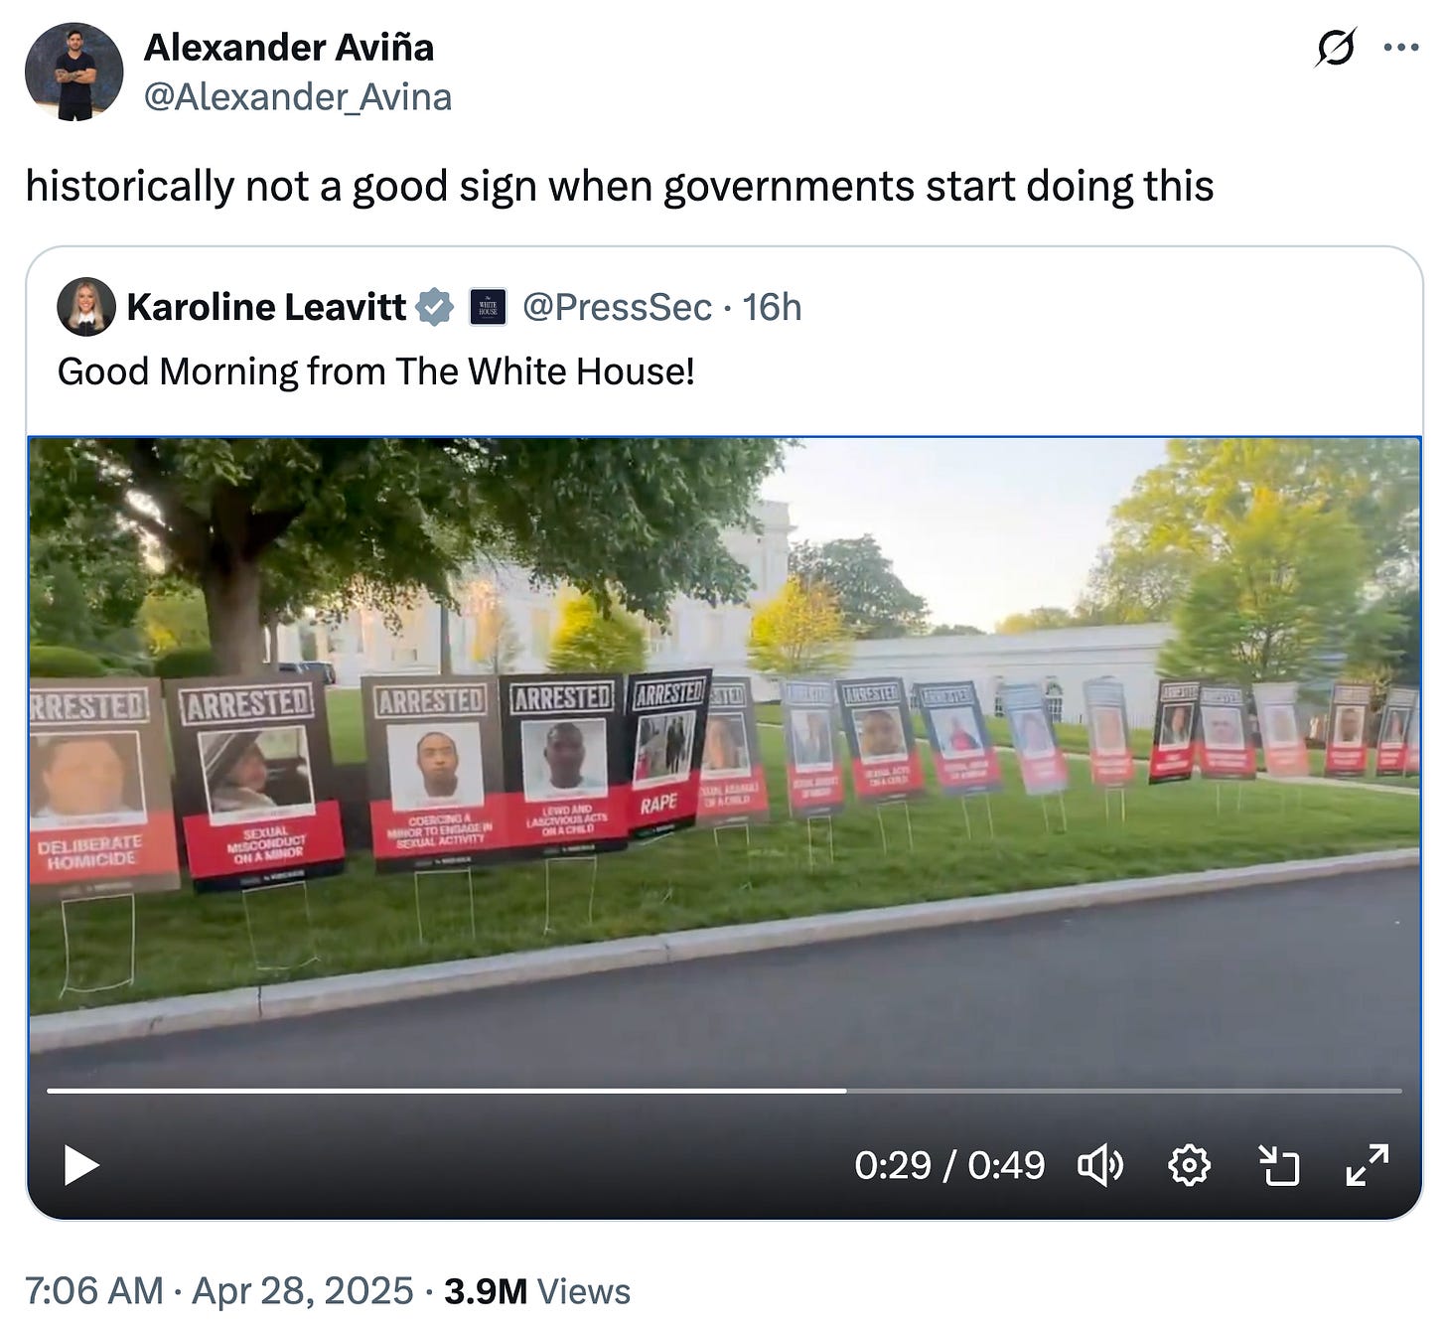Viewport: 1446px width, 1331px height.
Task: Click the Karoline Leavitt display name
Action: [266, 307]
